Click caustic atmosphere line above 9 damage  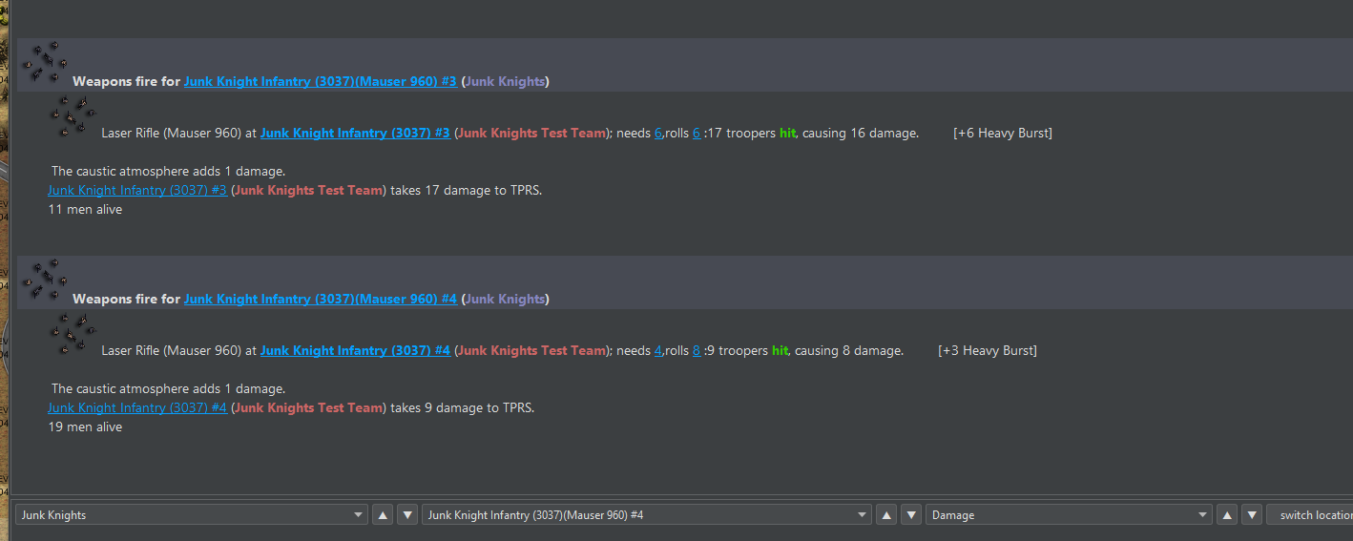[168, 389]
